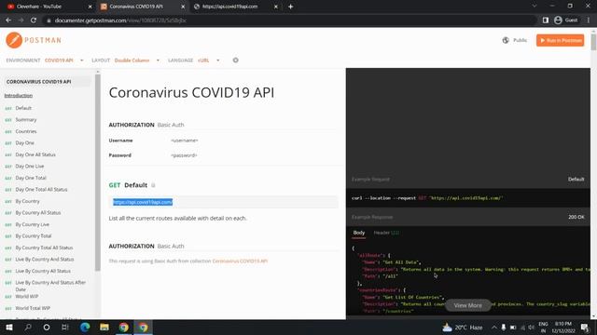Click the page vertical scrollbar

(593, 42)
